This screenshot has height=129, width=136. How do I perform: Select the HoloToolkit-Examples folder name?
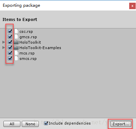click(x=40, y=48)
